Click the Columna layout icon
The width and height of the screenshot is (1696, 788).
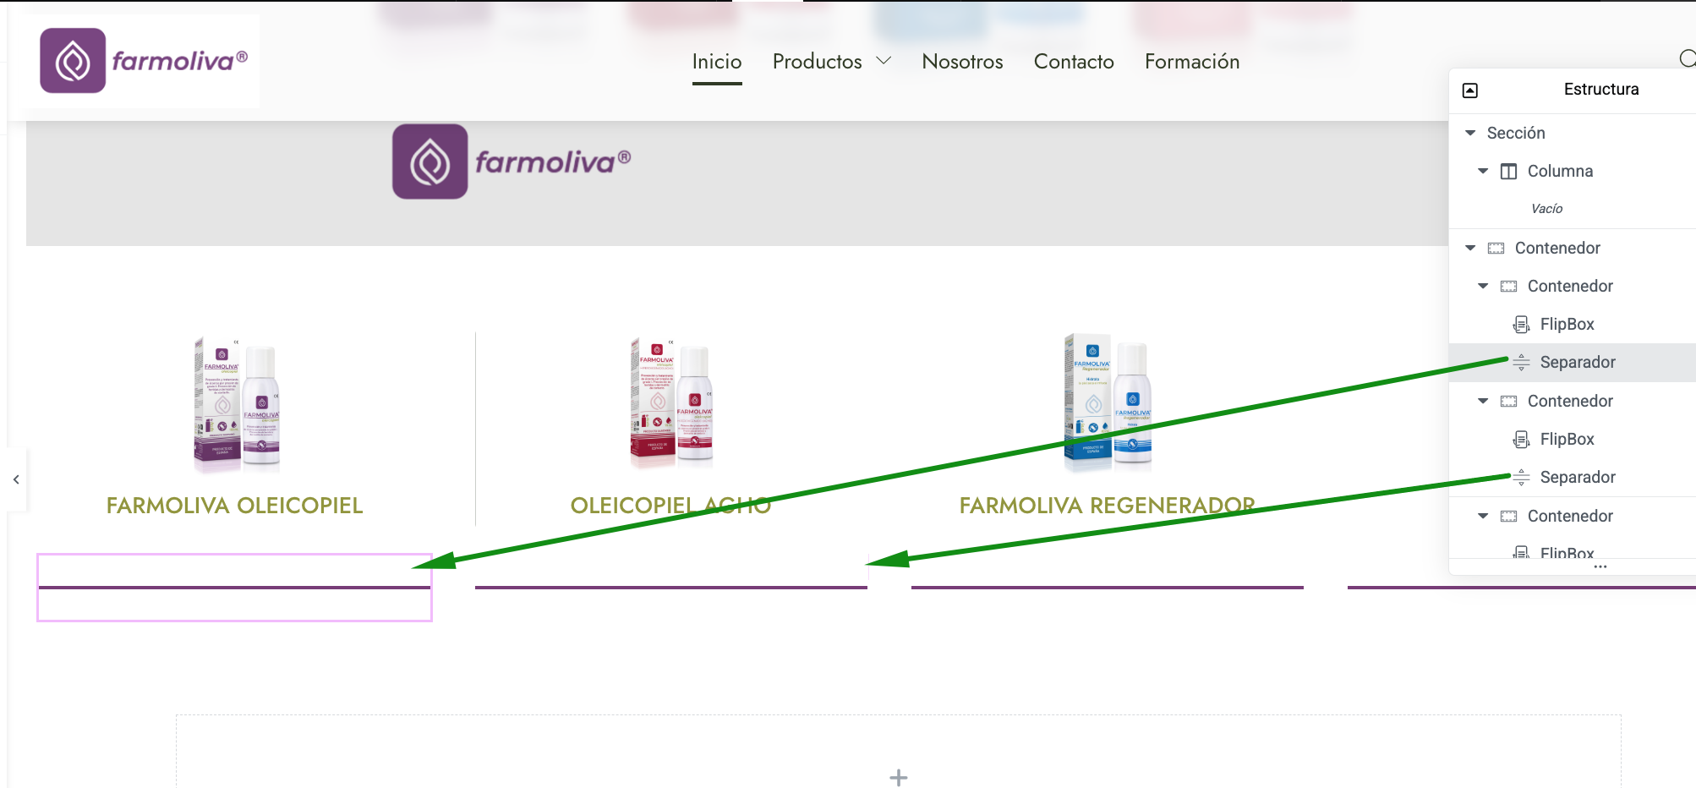coord(1509,172)
